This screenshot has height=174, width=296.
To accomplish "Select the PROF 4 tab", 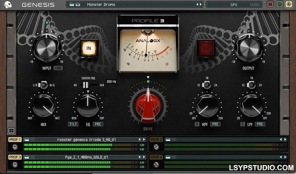I will coord(156,157).
